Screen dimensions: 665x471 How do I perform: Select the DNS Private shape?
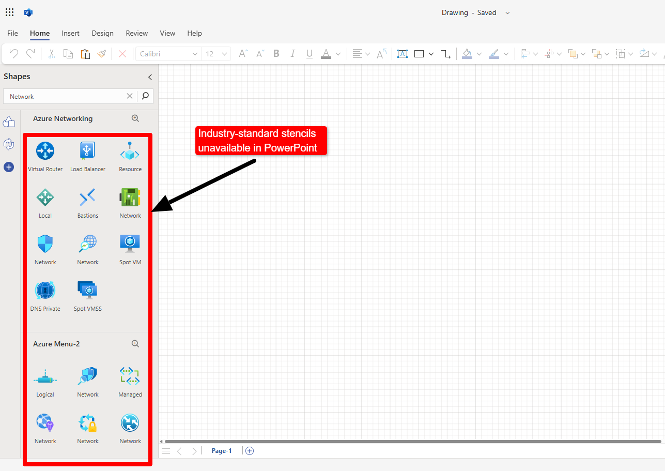[45, 297]
